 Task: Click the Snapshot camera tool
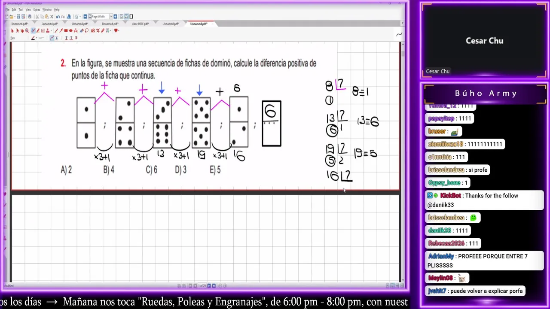click(x=93, y=31)
